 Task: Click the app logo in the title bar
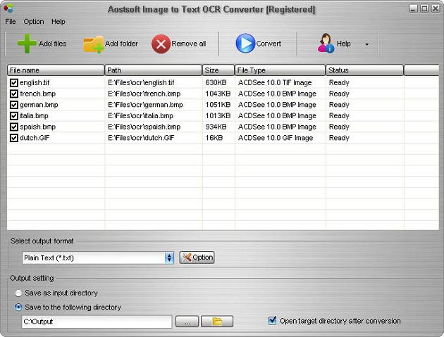coord(8,8)
